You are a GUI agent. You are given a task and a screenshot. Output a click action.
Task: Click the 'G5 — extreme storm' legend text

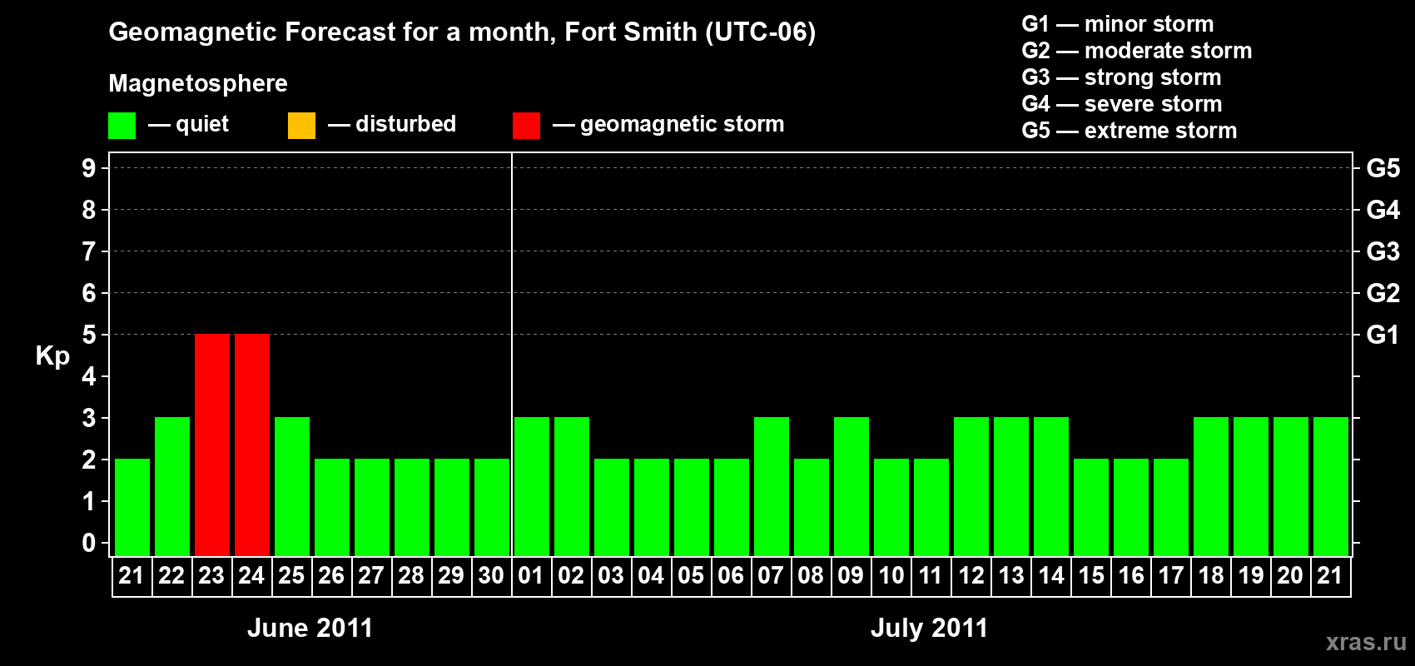click(x=1130, y=131)
